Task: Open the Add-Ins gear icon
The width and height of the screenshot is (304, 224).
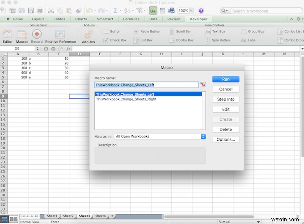Action: point(88,34)
